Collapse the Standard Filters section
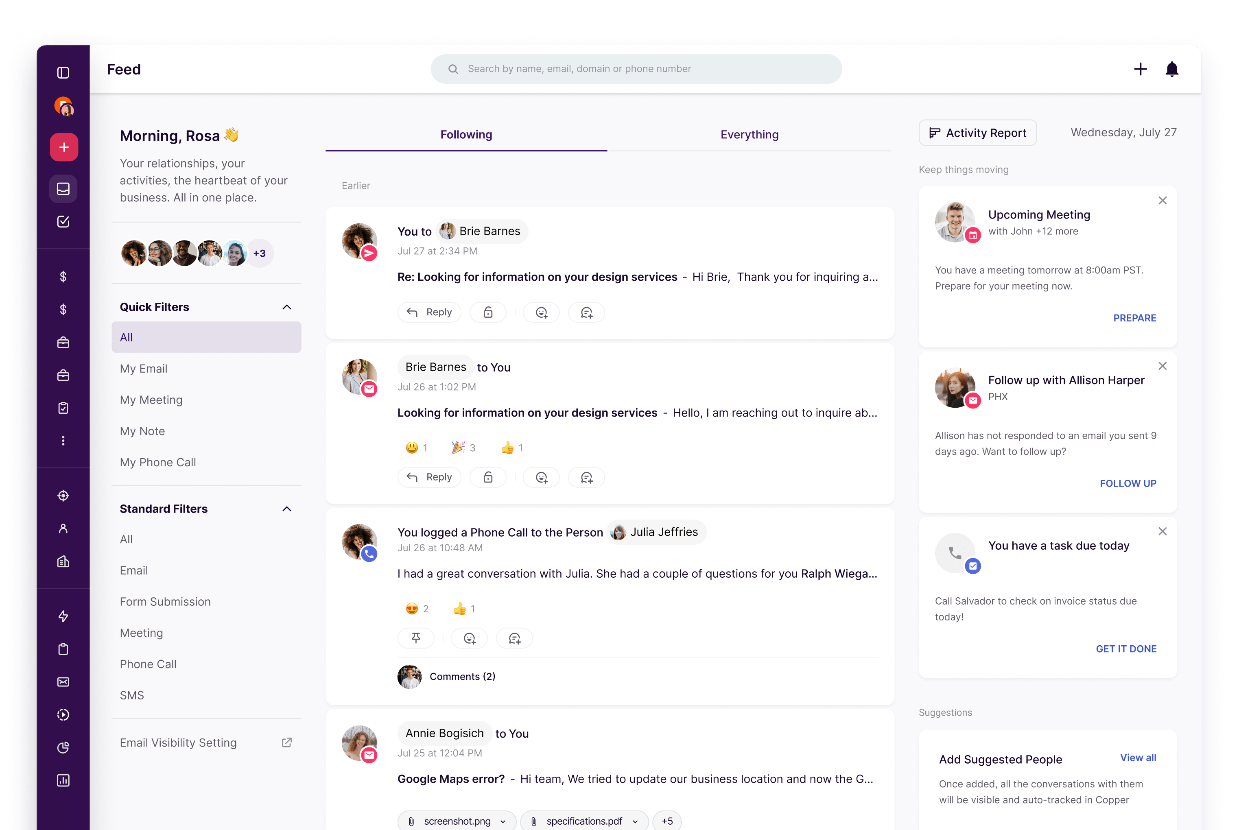Viewport: 1239px width, 830px height. [286, 509]
